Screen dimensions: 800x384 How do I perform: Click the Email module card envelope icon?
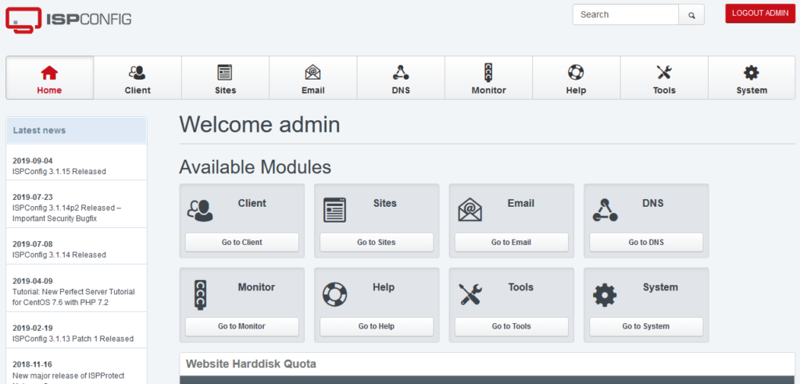[x=470, y=210]
